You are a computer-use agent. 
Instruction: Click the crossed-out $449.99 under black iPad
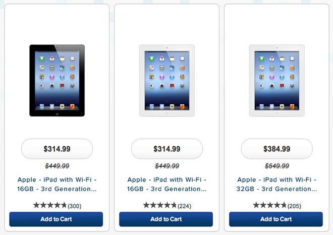click(x=57, y=166)
